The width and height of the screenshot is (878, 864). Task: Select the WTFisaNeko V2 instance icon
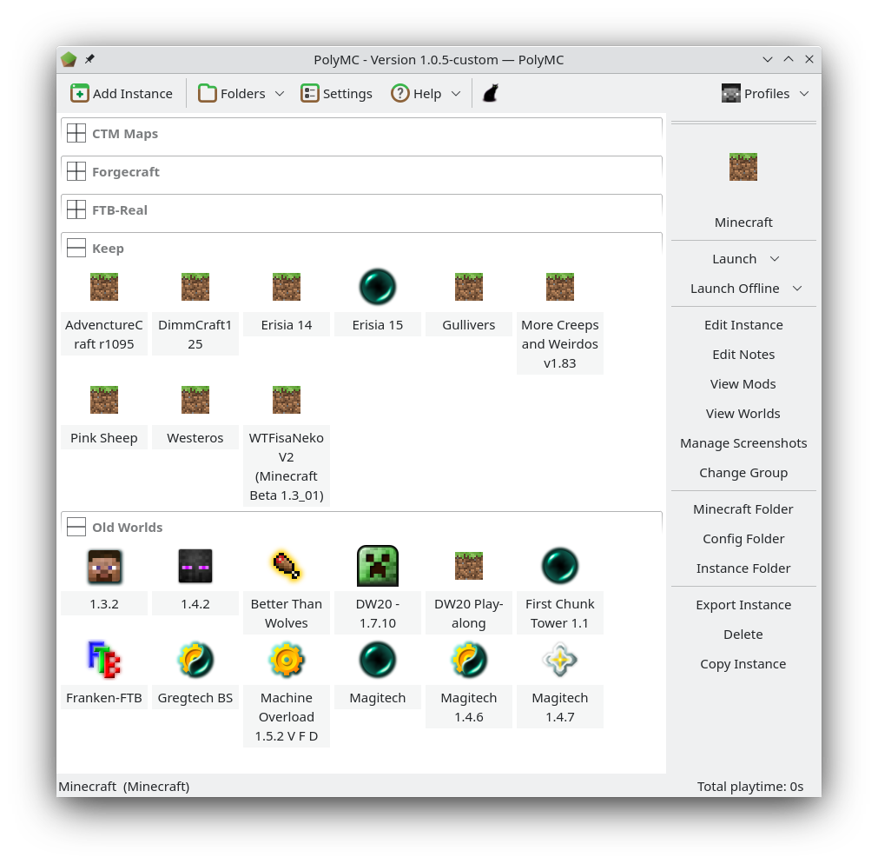pos(287,400)
